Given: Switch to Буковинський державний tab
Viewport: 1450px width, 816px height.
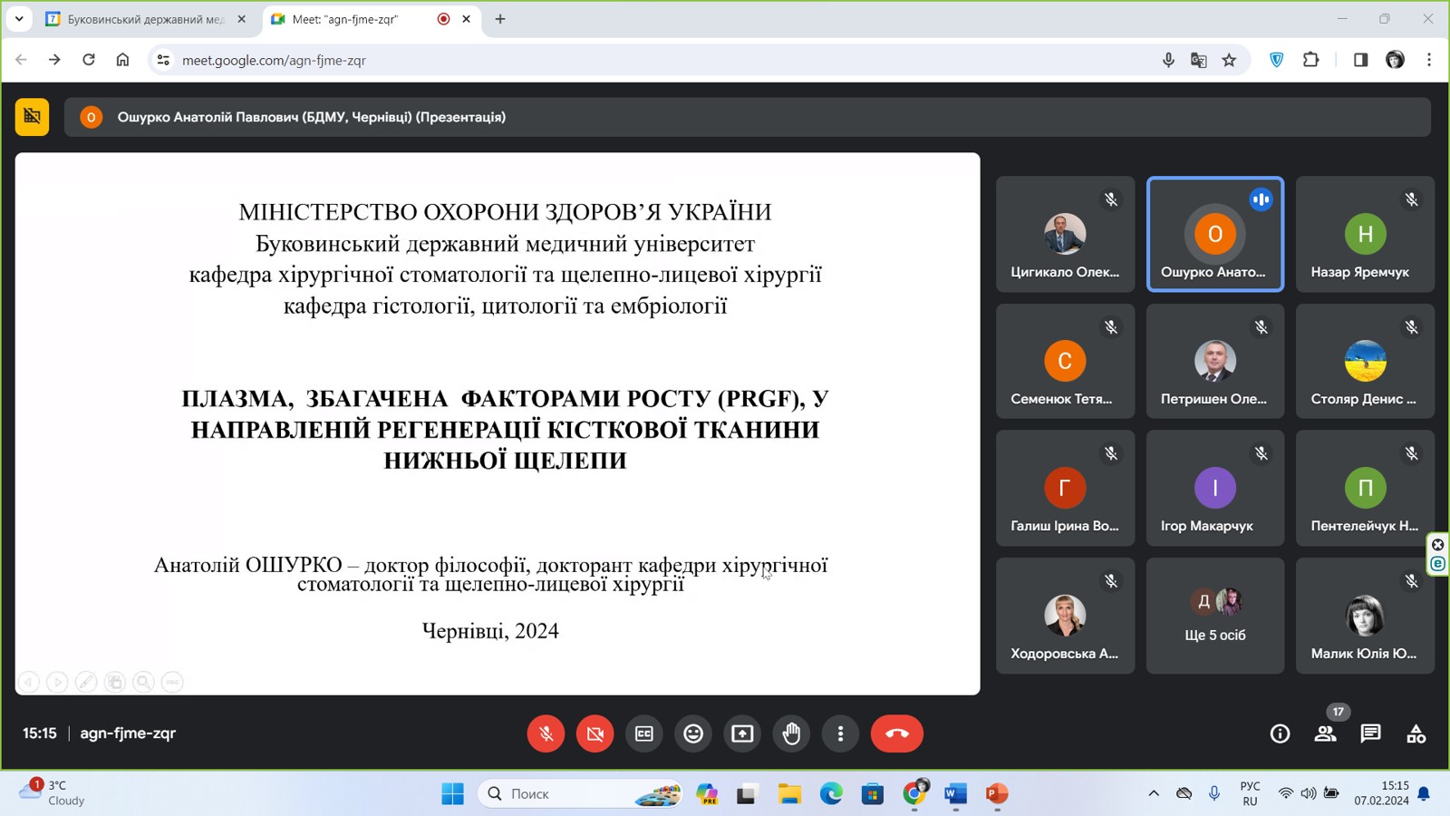Looking at the screenshot, I should 145,19.
